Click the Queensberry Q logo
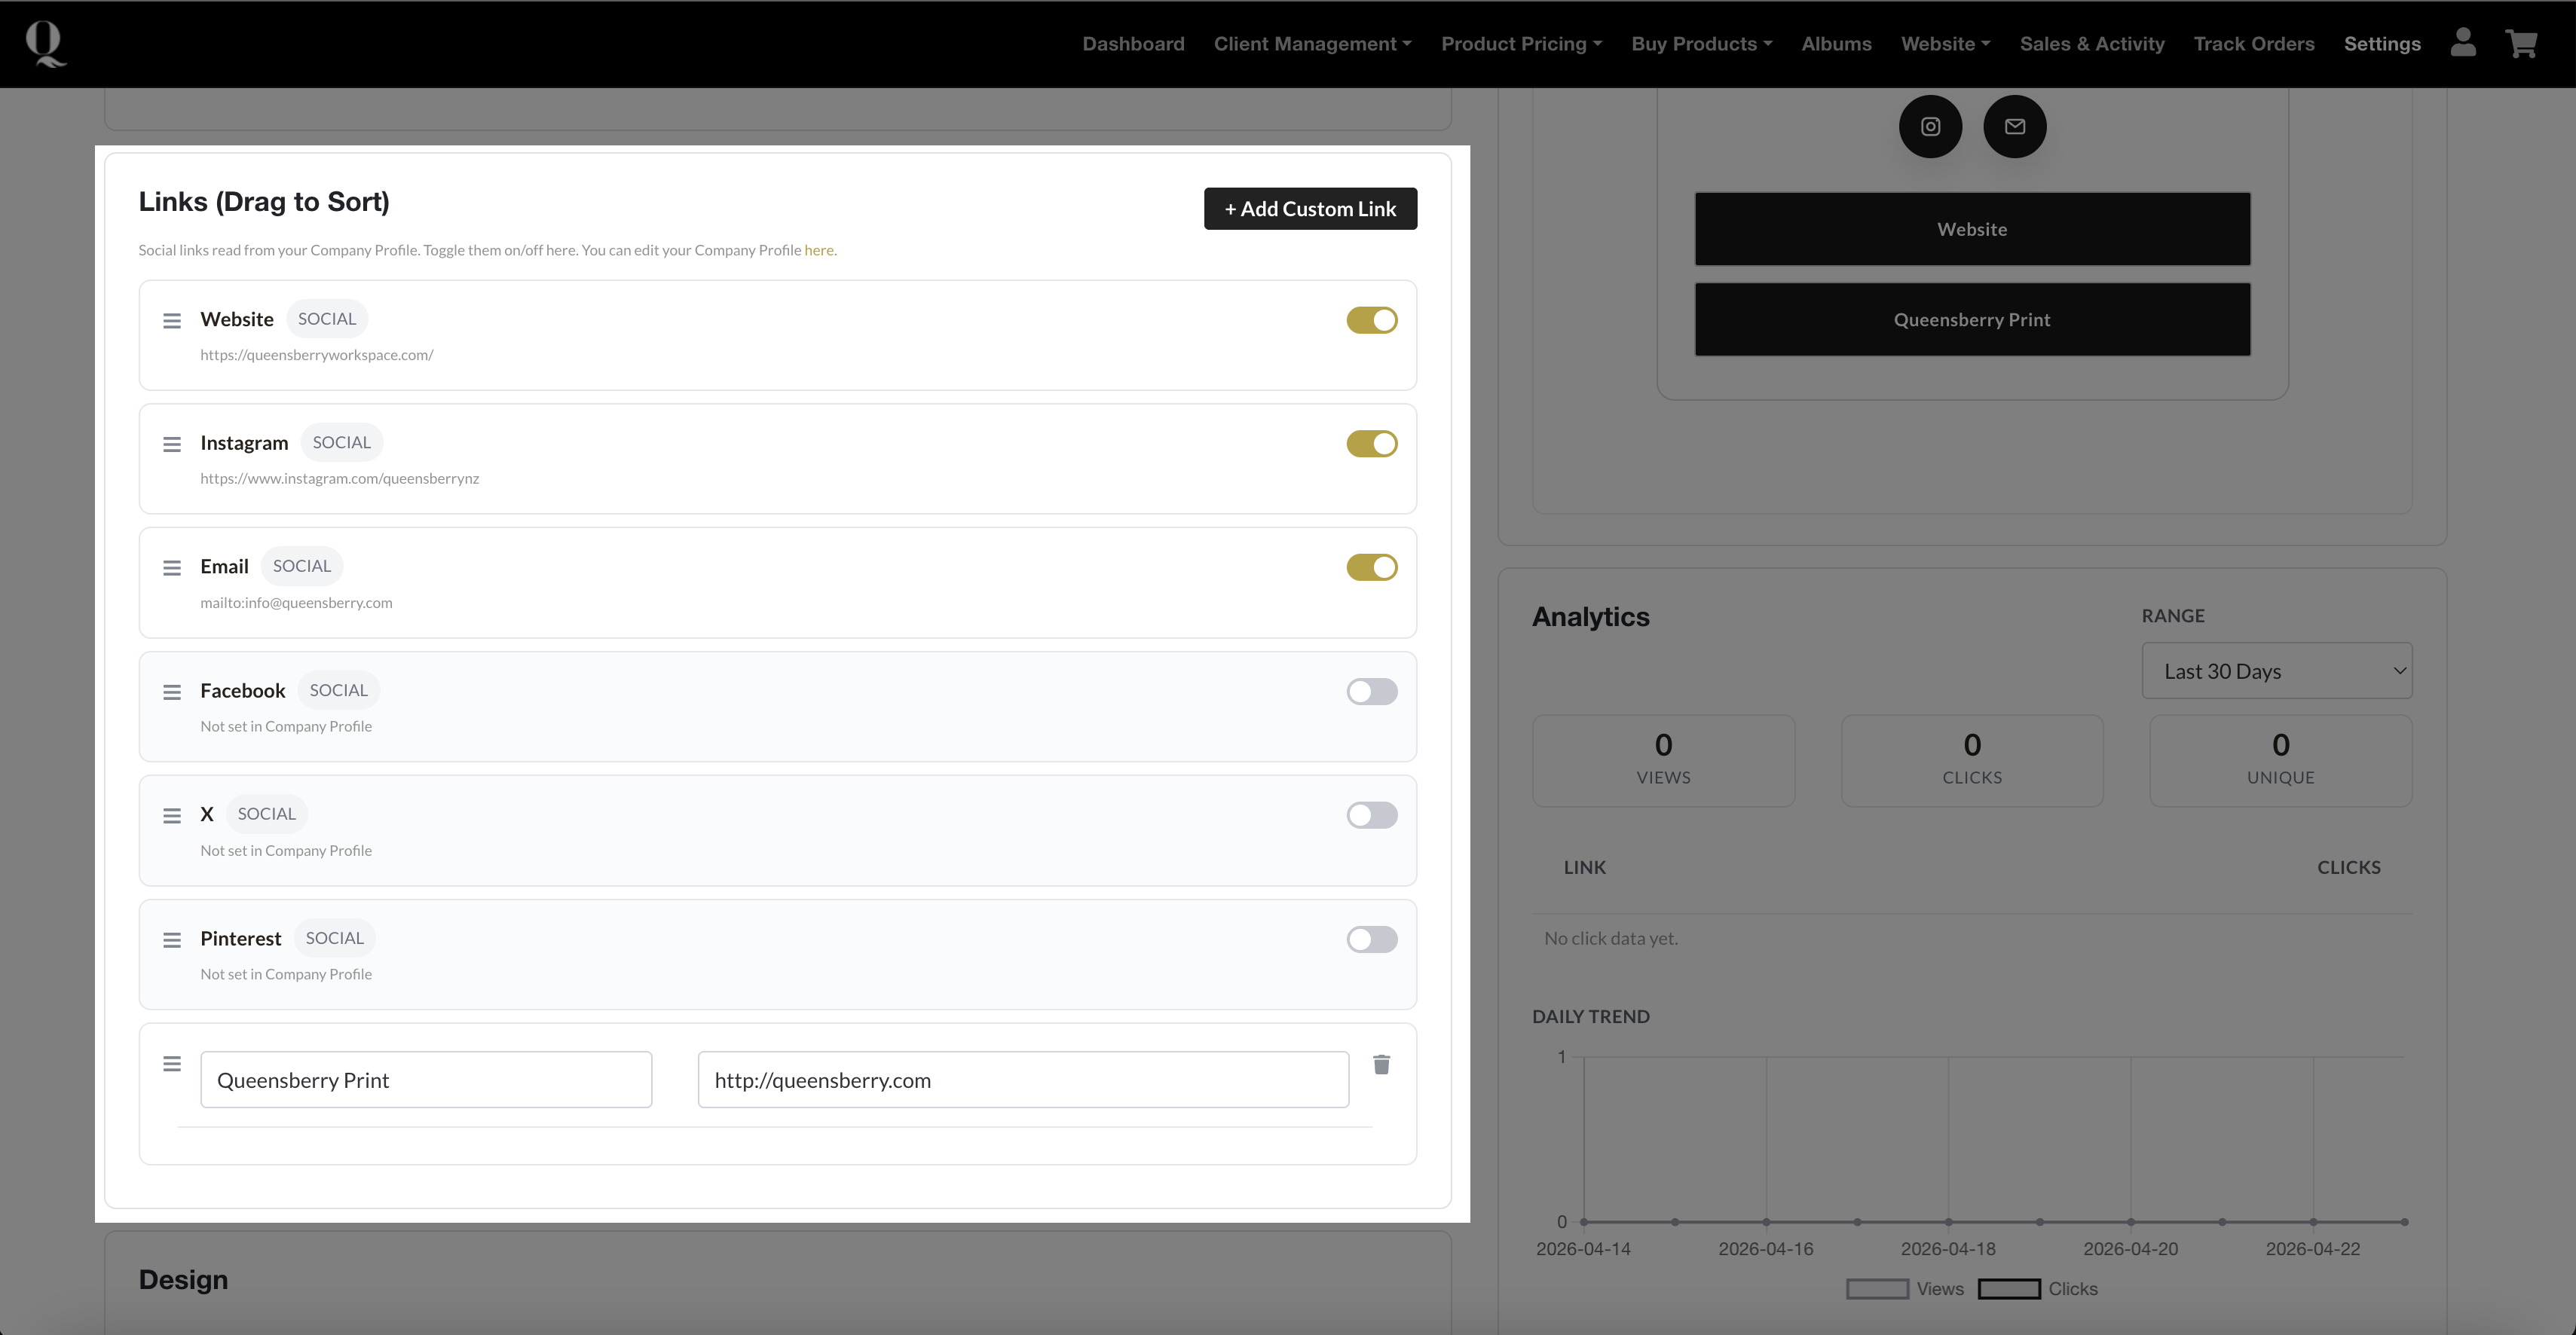 click(x=44, y=44)
